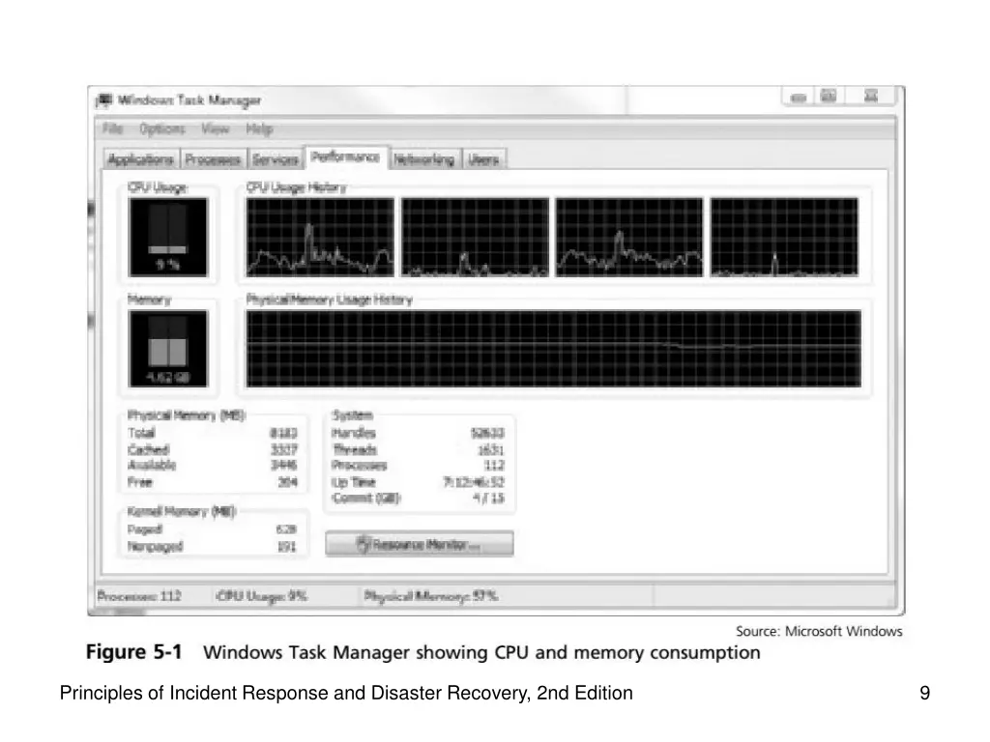Click status bar 'Processes: 112' entry
This screenshot has width=990, height=742.
coord(139,595)
